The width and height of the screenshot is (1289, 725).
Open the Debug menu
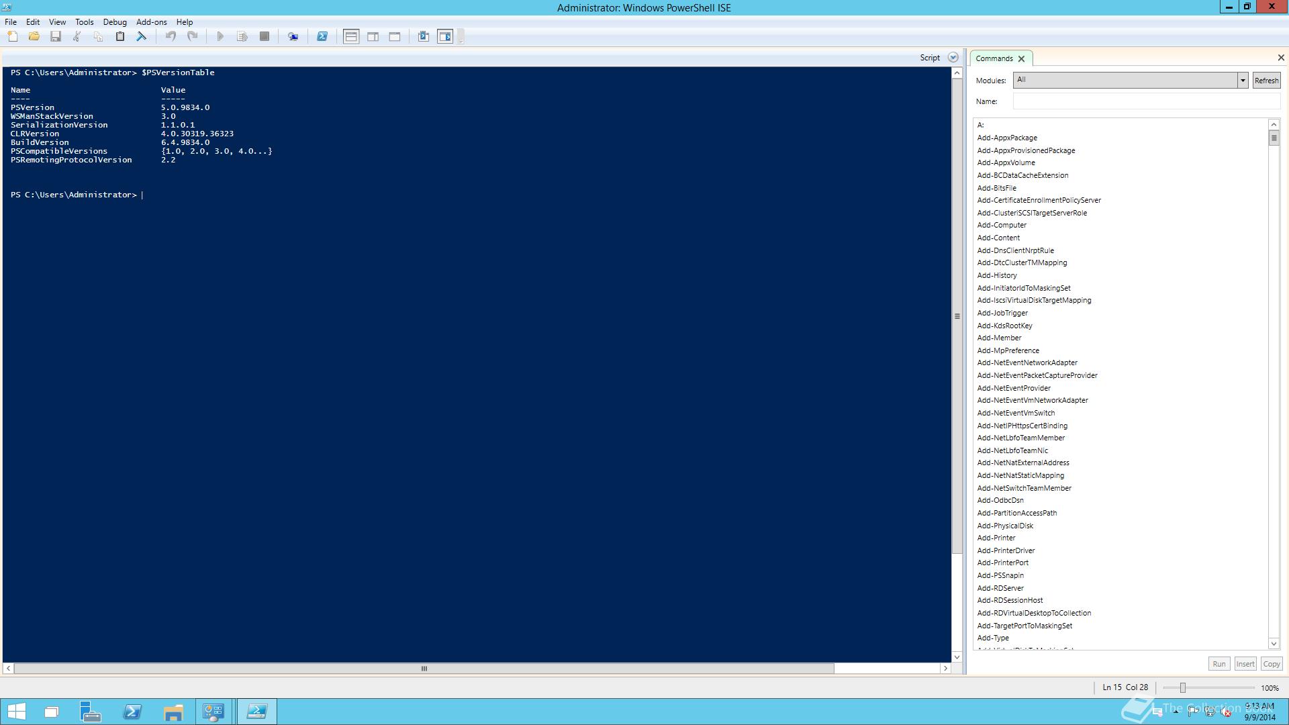[115, 22]
